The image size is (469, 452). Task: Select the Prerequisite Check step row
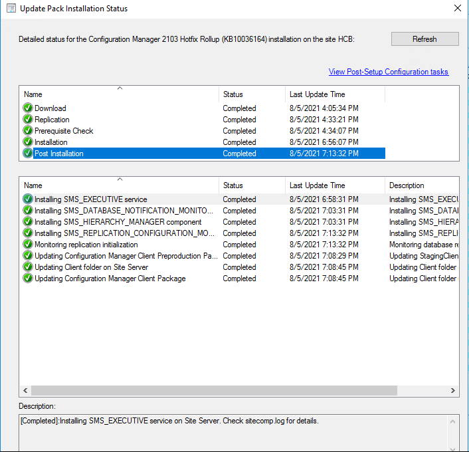203,131
